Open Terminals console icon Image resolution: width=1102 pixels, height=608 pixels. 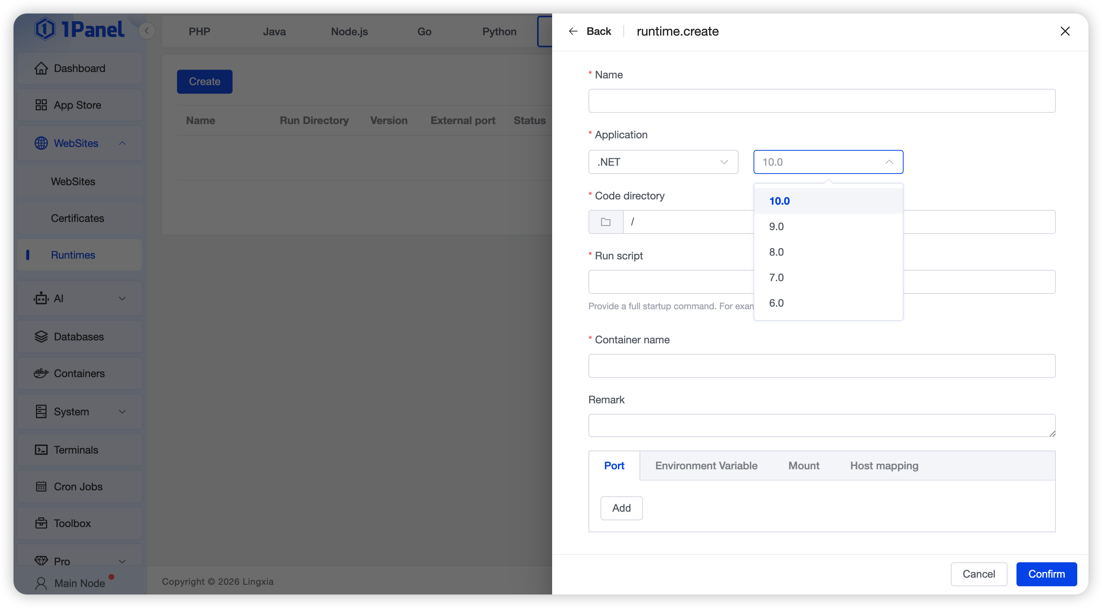(x=41, y=450)
